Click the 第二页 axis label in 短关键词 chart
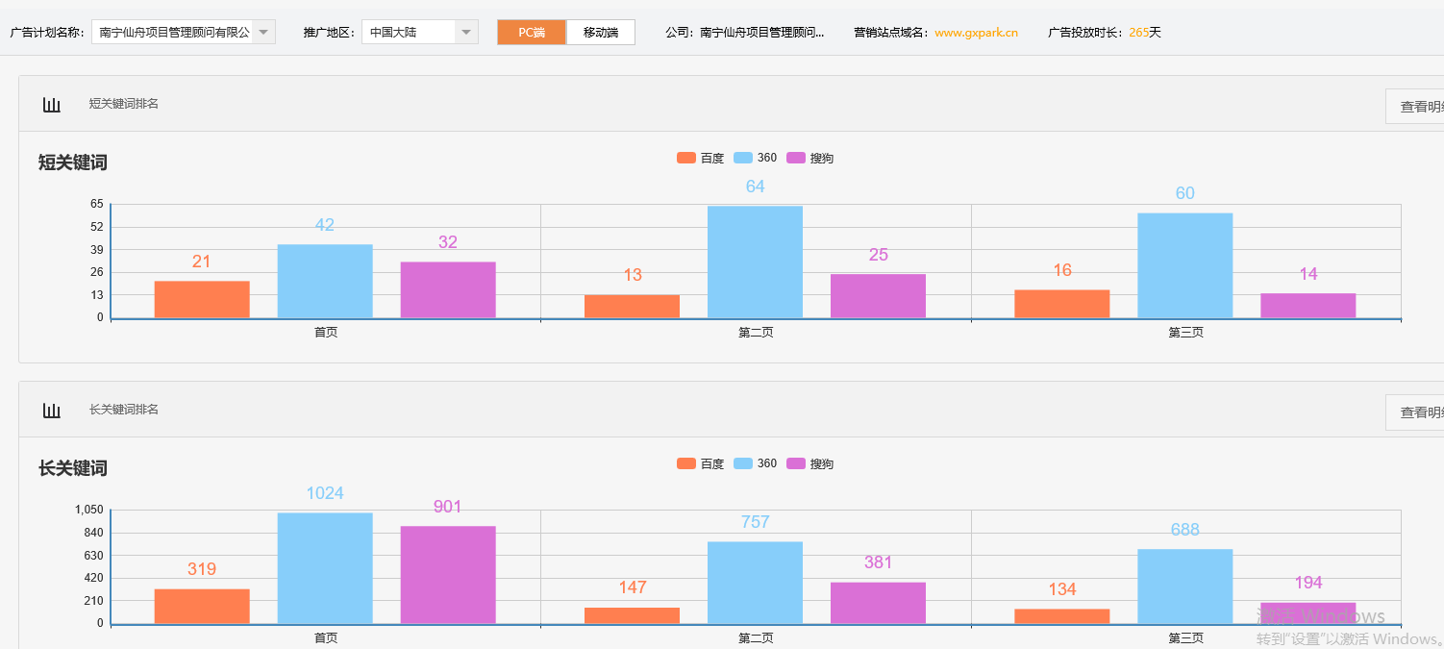The width and height of the screenshot is (1444, 649). tap(755, 332)
